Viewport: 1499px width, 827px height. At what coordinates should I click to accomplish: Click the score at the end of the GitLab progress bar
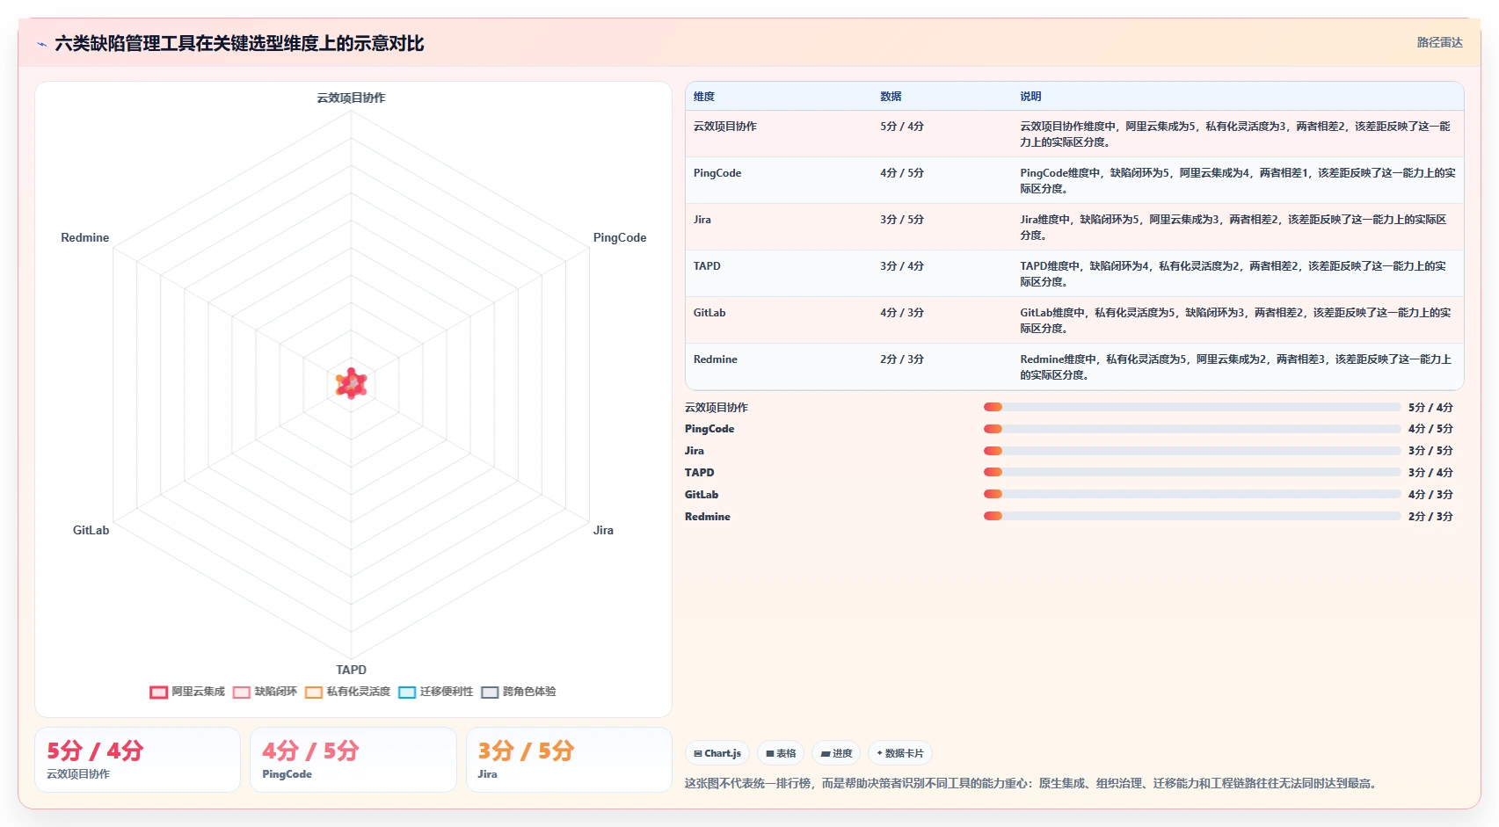[1430, 495]
